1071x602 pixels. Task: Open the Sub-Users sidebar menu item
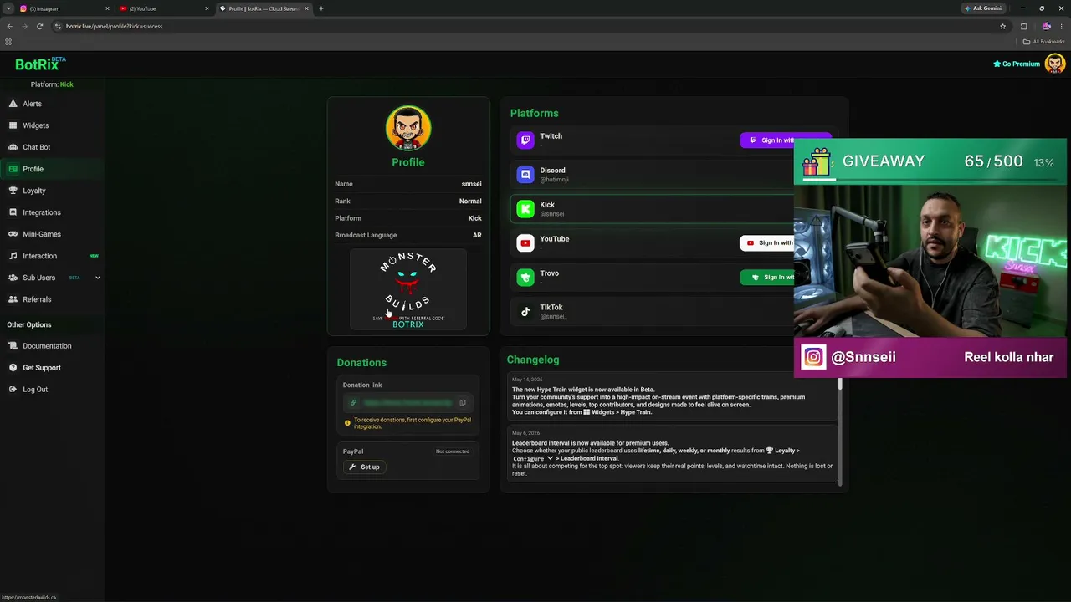[52, 278]
